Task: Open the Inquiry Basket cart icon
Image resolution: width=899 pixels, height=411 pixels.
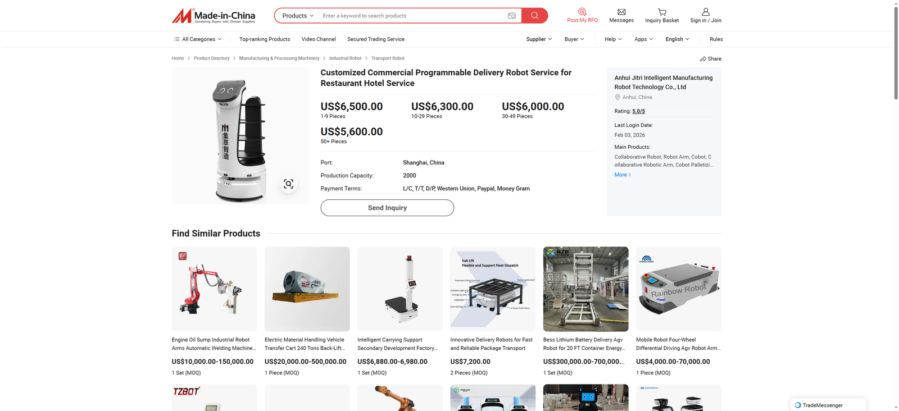Action: click(662, 12)
